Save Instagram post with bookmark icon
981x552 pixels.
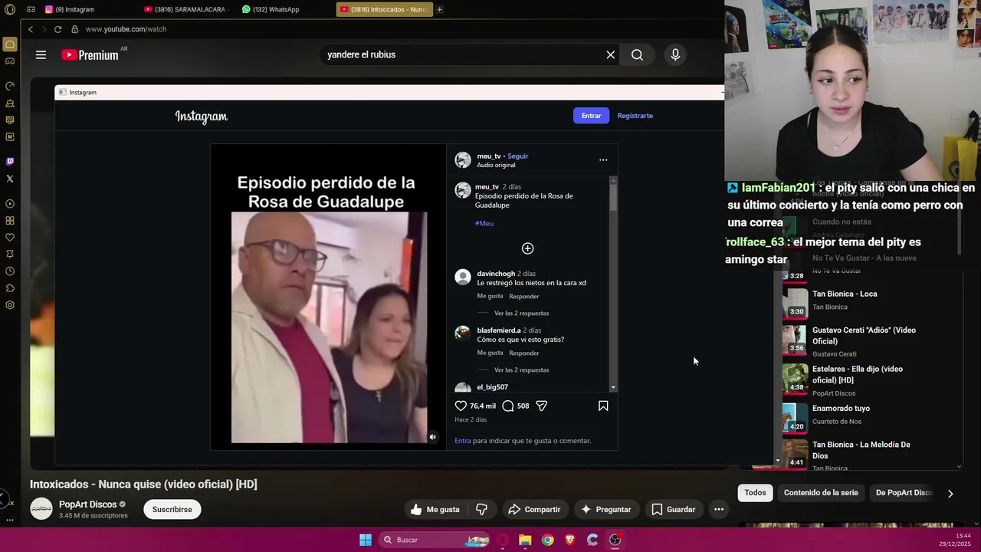tap(603, 406)
